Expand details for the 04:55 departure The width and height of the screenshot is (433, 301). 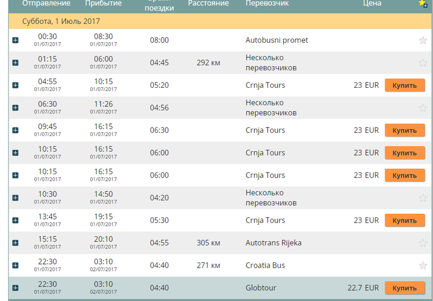[x=15, y=85]
